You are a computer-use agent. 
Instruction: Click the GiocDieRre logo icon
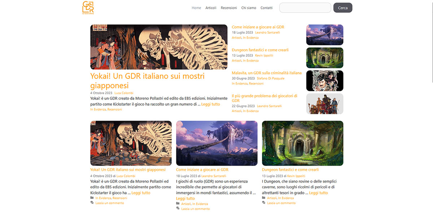tap(89, 7)
